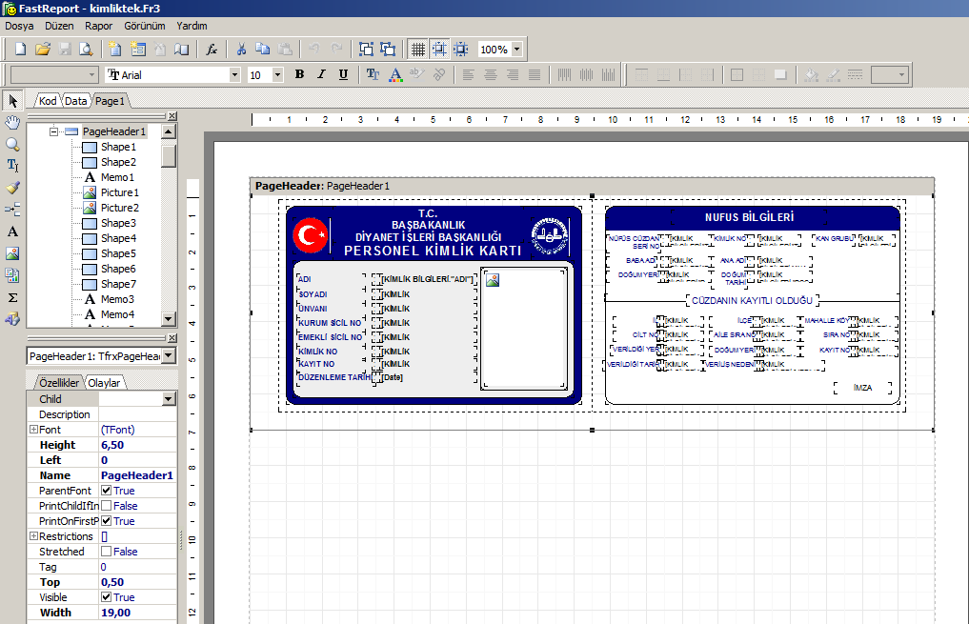Add a new page to report
969x624 pixels.
[x=115, y=50]
